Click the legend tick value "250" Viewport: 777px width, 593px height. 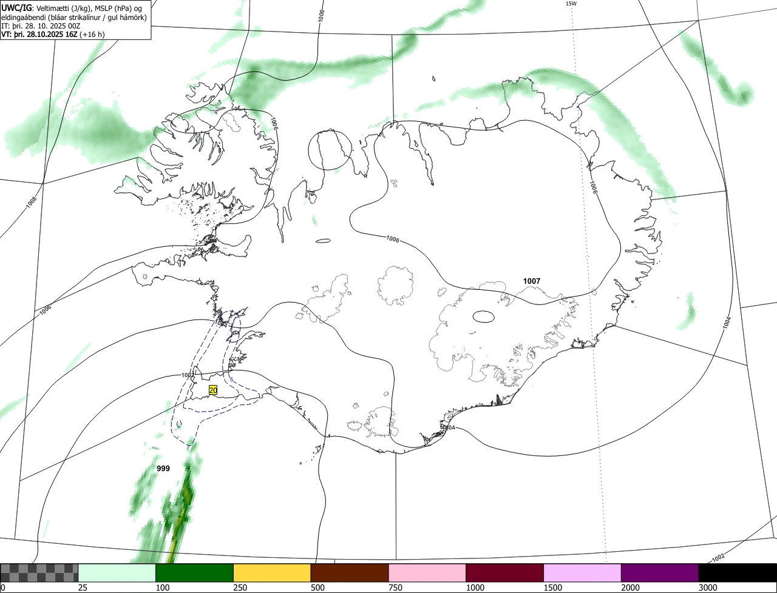tap(240, 588)
